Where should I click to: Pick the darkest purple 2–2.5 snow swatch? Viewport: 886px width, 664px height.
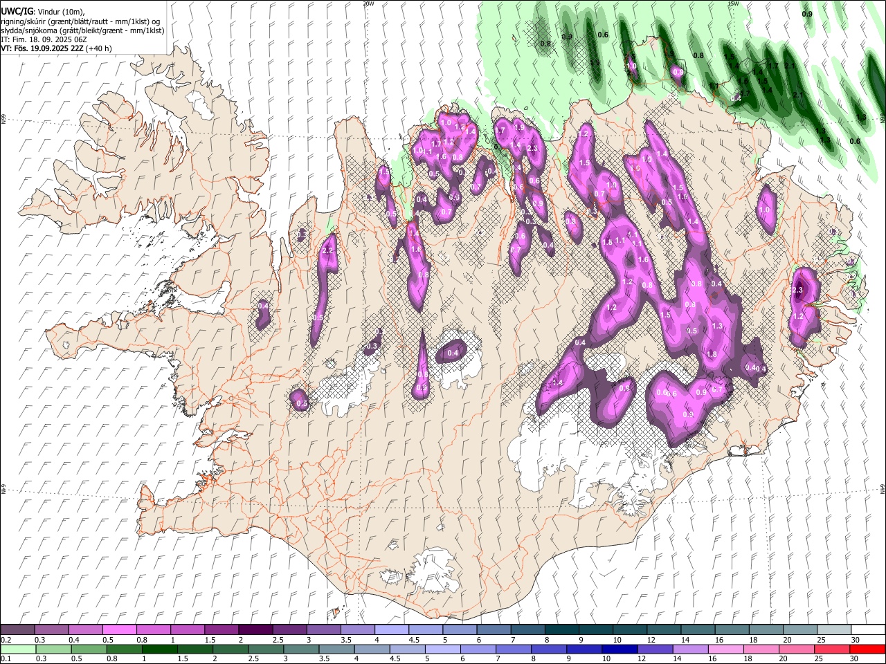tap(255, 629)
